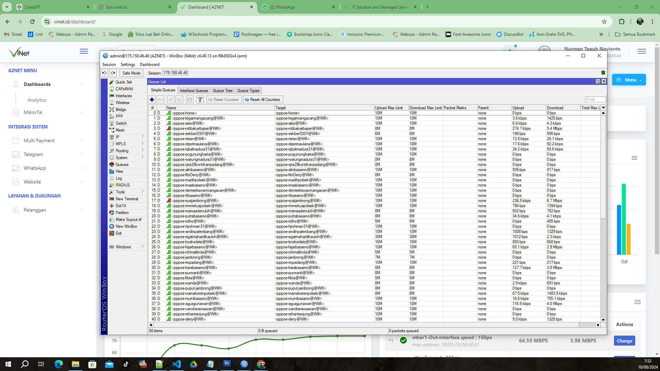Click Reset Counters button
Screen dimensions: 660x371
[224, 100]
